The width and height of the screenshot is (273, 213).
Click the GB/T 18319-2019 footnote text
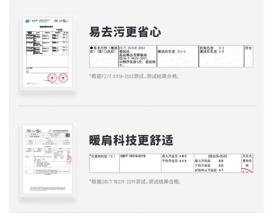pyautogui.click(x=134, y=182)
